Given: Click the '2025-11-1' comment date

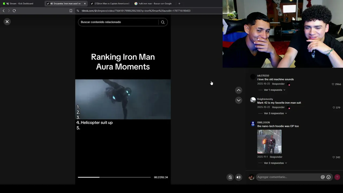Looking at the screenshot, I should (x=262, y=157).
